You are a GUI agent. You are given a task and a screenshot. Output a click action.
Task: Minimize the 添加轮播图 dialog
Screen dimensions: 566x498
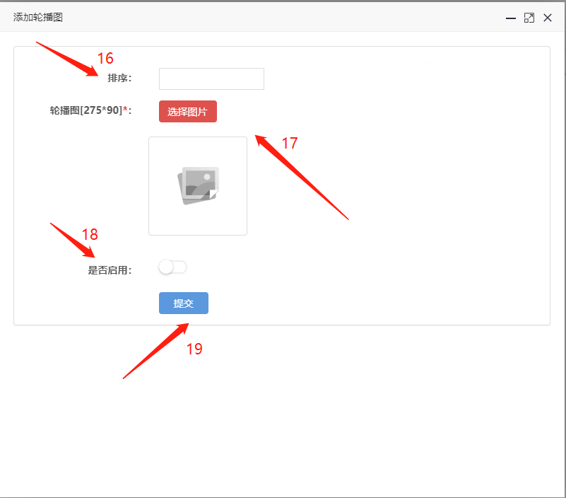point(510,18)
